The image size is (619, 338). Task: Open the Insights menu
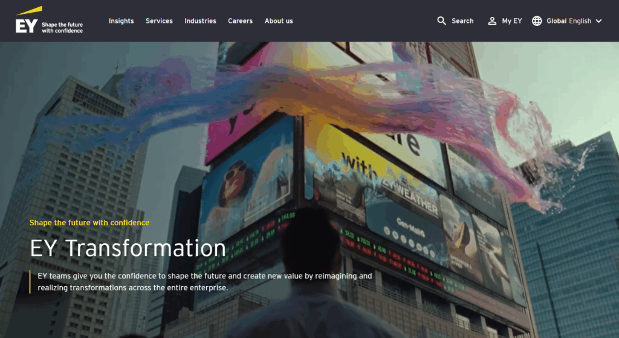point(121,21)
